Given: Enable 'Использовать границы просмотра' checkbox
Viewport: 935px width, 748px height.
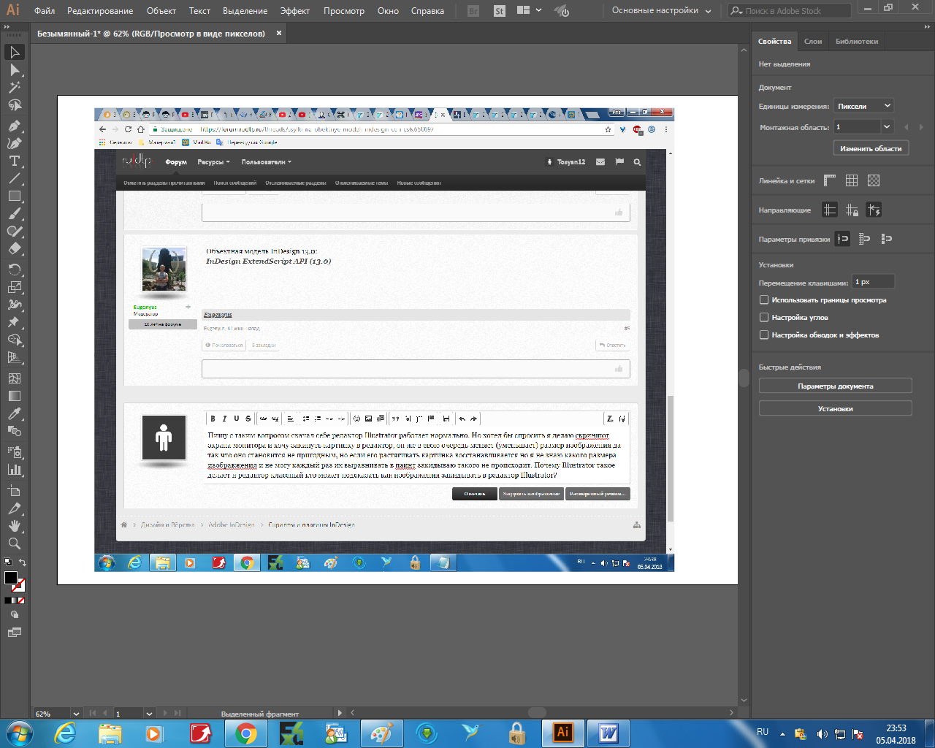Looking at the screenshot, I should click(x=764, y=300).
